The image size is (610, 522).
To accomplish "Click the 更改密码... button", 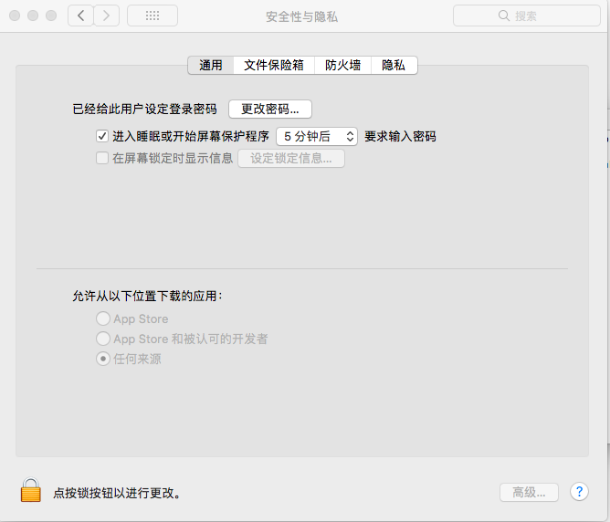I will (270, 109).
